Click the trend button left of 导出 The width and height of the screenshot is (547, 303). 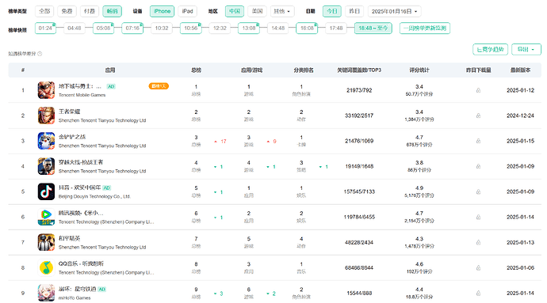[x=490, y=50]
